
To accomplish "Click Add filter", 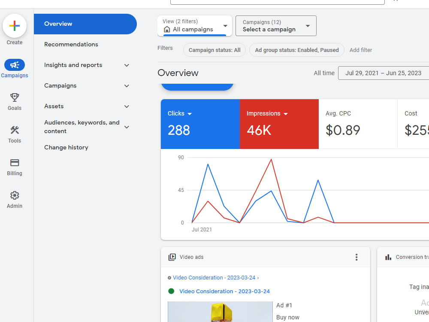I will [x=361, y=50].
